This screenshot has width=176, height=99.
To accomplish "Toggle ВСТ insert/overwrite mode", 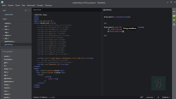I will 142,97.
